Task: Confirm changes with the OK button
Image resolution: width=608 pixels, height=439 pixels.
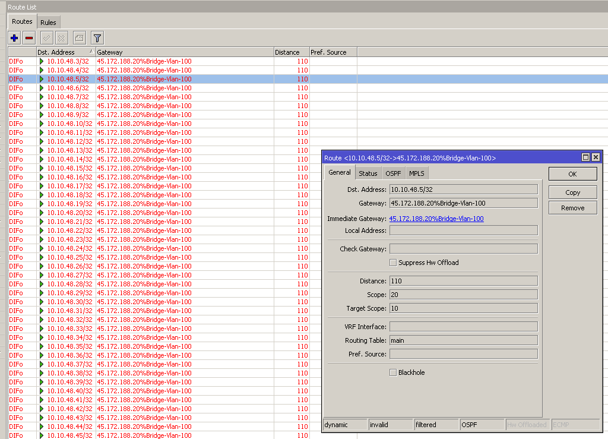Action: coord(572,173)
